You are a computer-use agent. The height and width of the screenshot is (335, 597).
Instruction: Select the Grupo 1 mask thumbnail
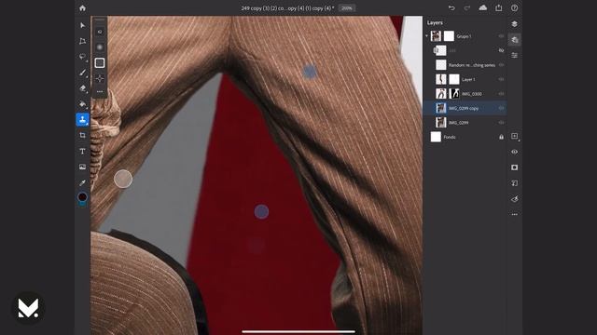pos(449,36)
